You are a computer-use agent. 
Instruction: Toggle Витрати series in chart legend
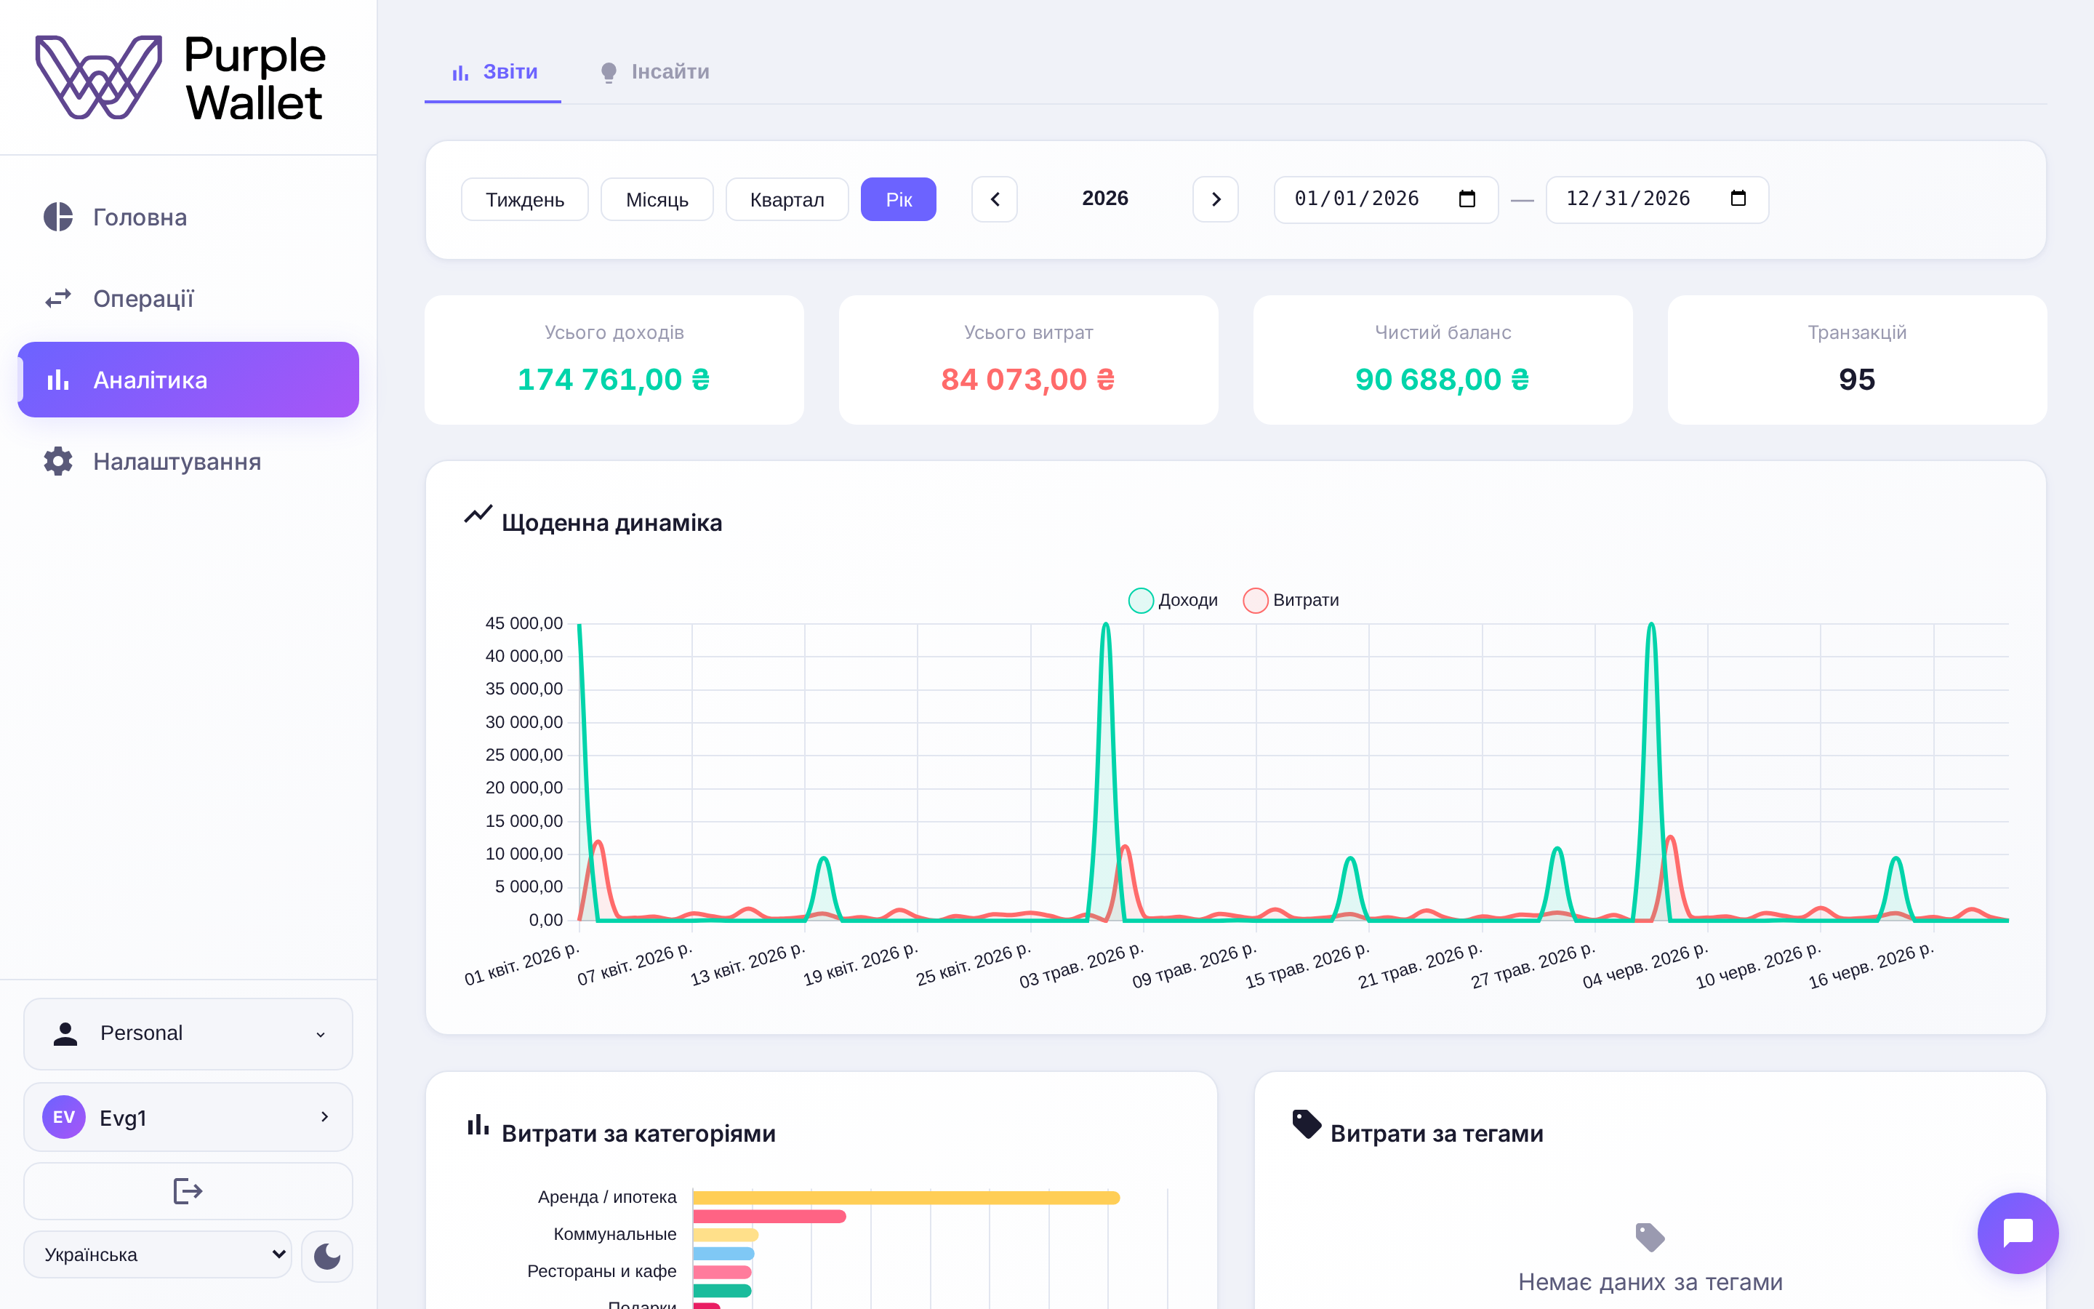point(1290,600)
